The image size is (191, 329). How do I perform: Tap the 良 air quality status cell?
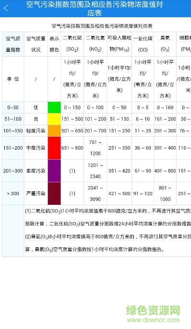pos(36,119)
